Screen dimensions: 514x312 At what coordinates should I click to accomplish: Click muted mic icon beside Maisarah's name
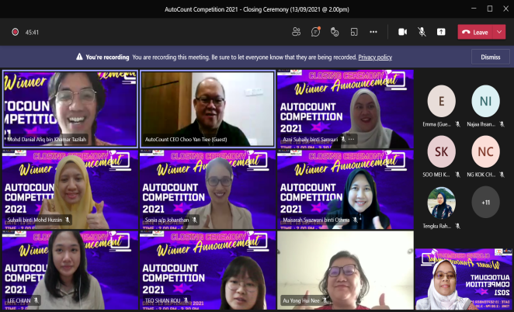355,220
